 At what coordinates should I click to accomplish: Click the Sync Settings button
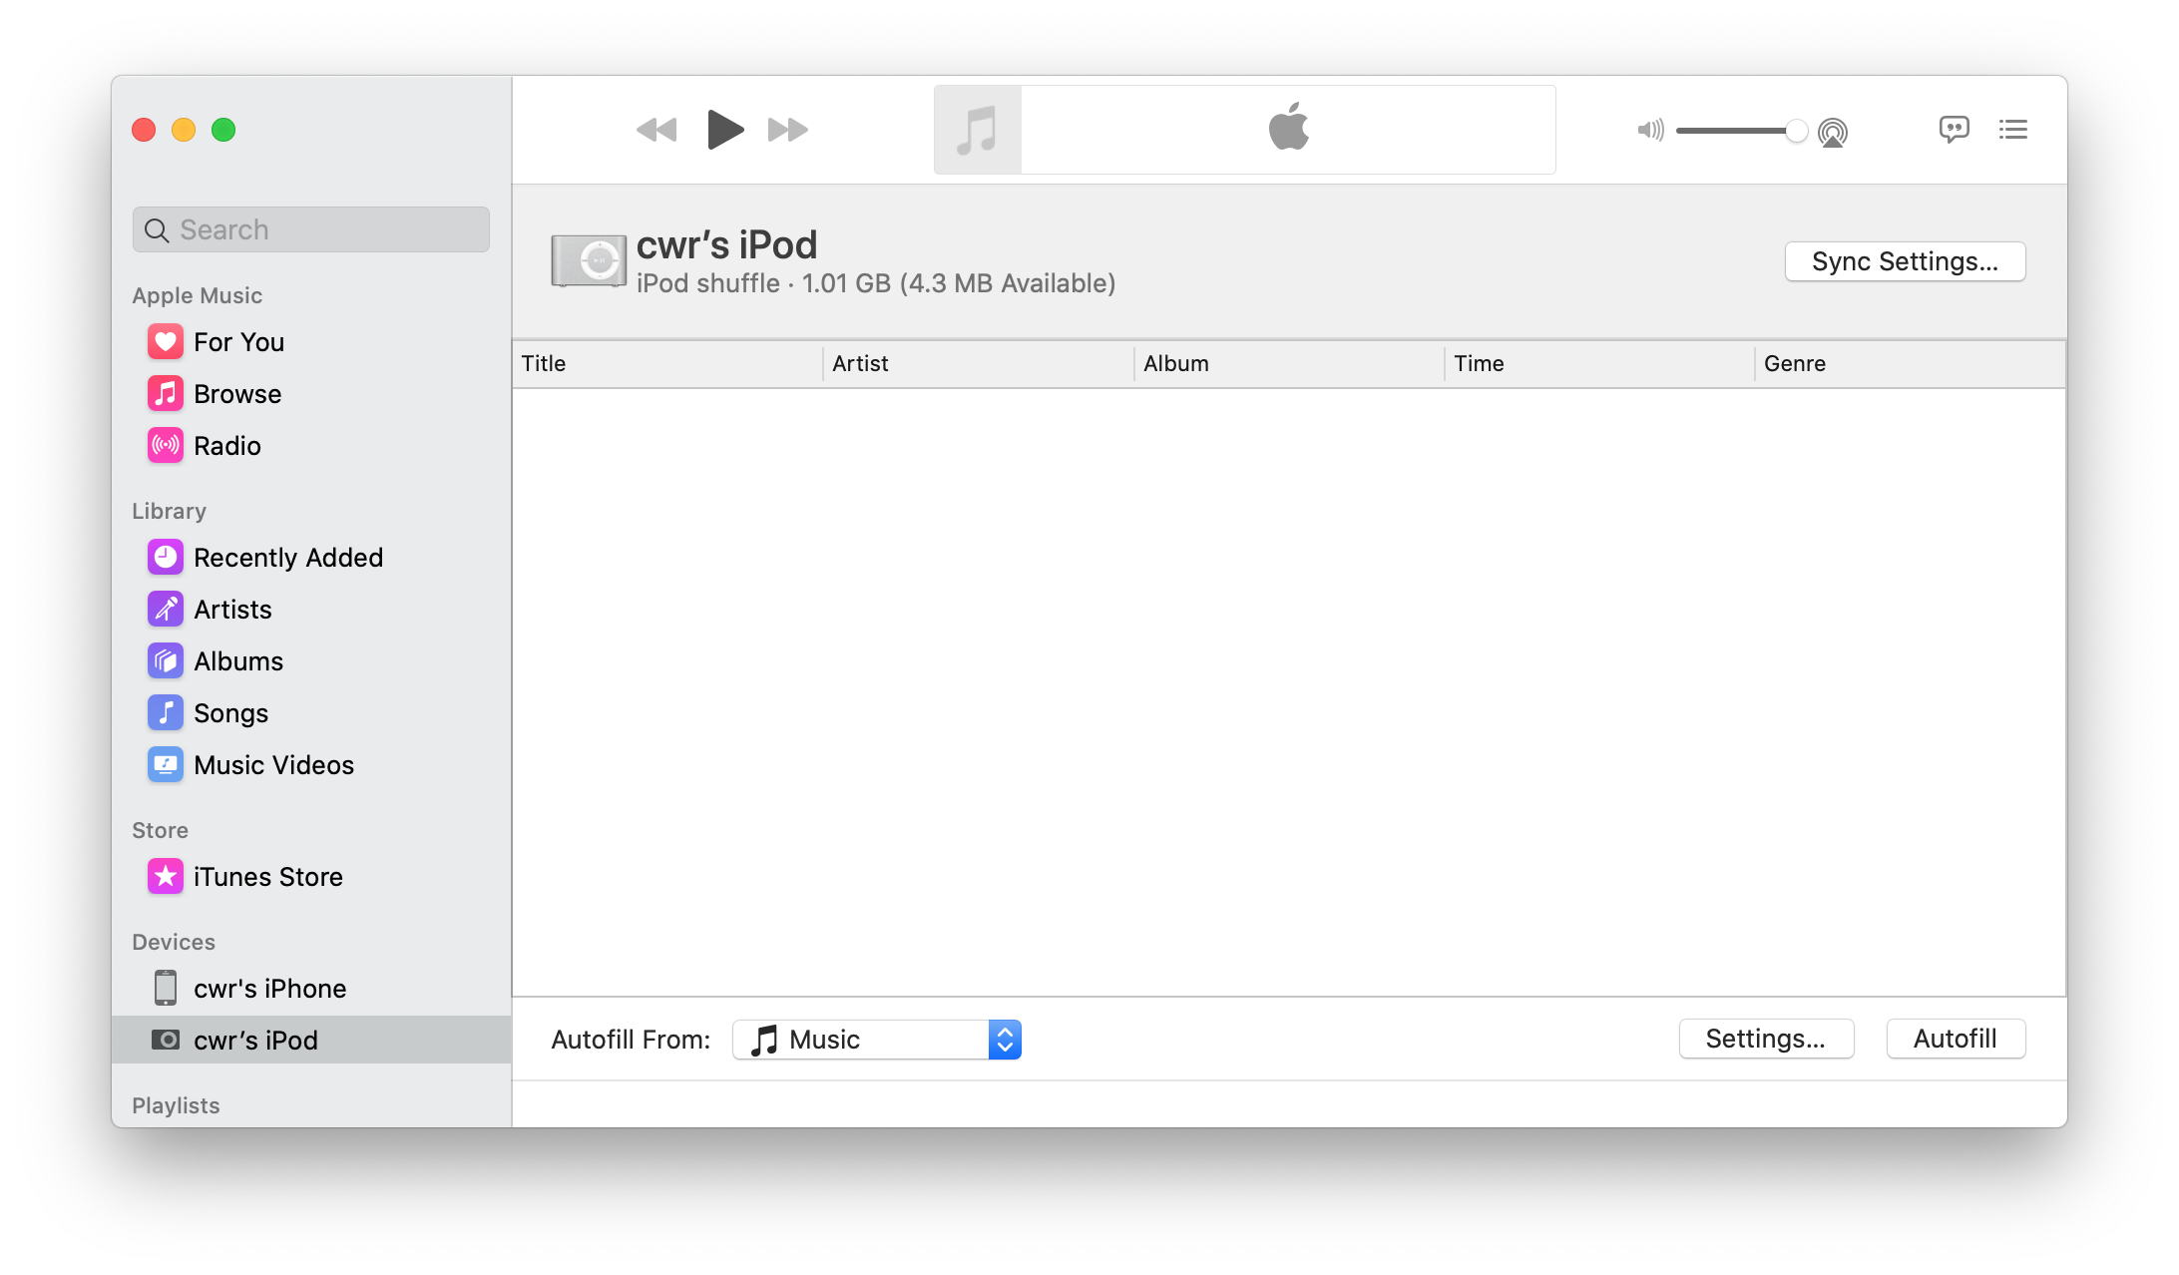1904,261
